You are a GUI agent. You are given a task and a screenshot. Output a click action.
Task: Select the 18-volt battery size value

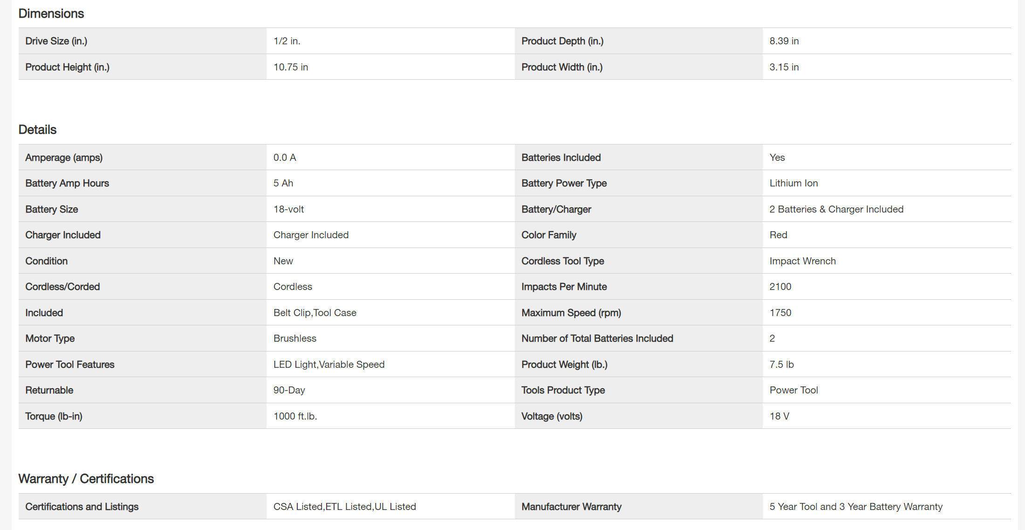(288, 209)
